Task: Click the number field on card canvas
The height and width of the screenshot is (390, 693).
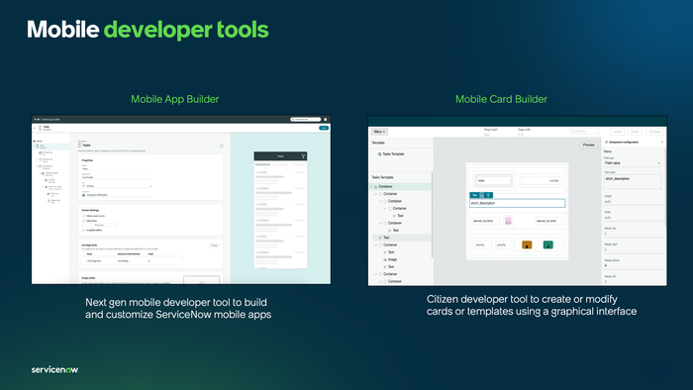Action: click(542, 180)
